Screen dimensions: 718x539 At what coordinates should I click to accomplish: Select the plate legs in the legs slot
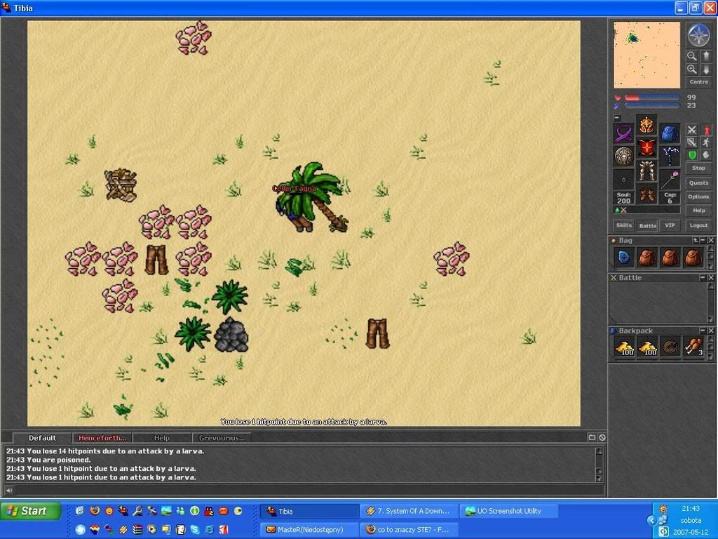(646, 171)
